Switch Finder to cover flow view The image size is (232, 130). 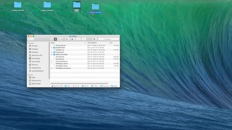[62, 39]
